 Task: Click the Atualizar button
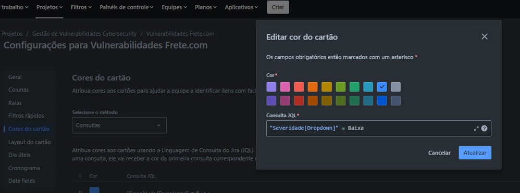(x=475, y=153)
